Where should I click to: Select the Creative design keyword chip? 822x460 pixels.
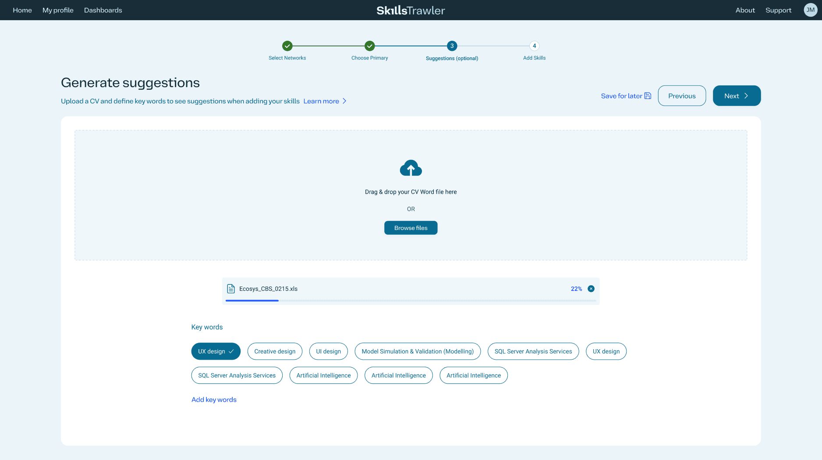click(x=275, y=351)
